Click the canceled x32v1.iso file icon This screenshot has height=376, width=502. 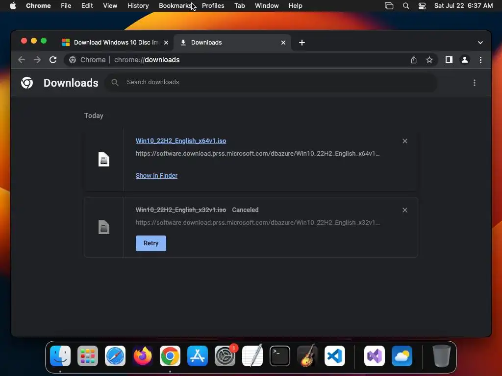point(104,227)
